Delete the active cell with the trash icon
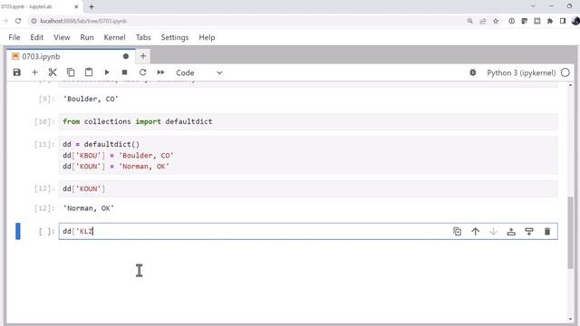 tap(547, 232)
